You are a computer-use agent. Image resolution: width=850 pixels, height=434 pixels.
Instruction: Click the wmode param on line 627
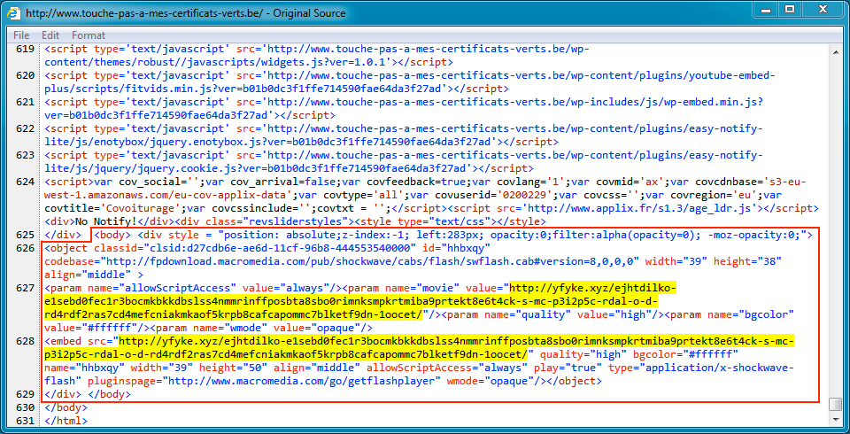261,328
